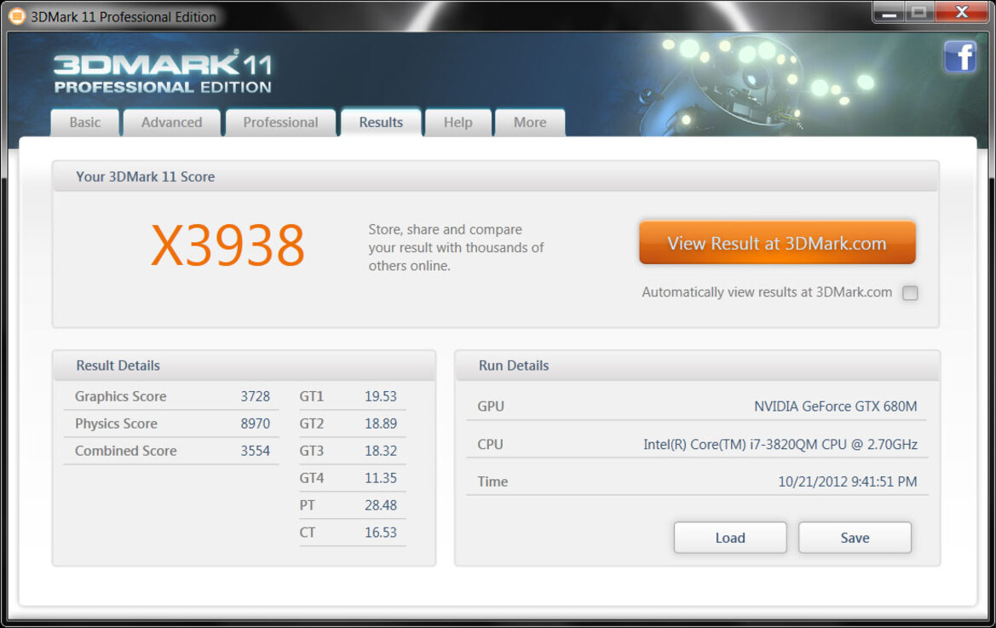The image size is (996, 628).
Task: Open the Facebook share icon
Action: pos(960,57)
